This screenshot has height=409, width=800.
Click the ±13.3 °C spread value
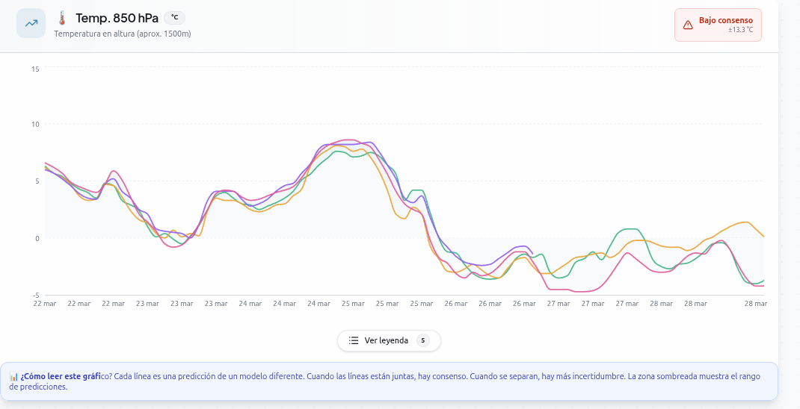[740, 31]
